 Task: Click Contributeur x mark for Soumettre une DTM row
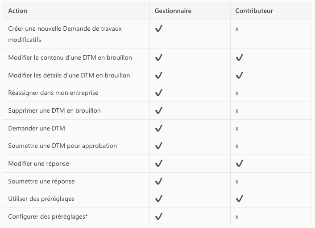pos(237,146)
